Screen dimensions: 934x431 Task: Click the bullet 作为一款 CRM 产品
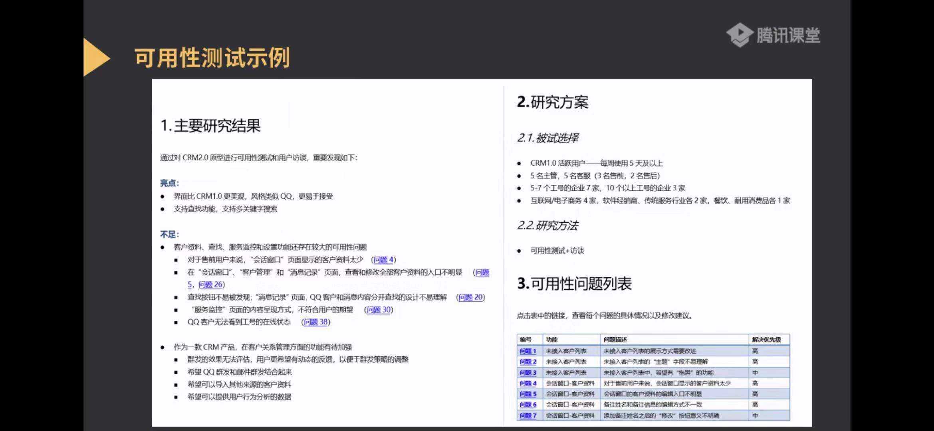coord(262,347)
